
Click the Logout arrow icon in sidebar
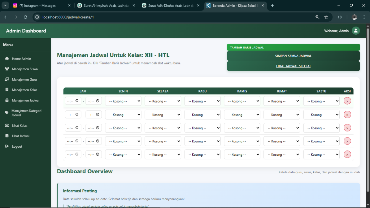coord(7,146)
